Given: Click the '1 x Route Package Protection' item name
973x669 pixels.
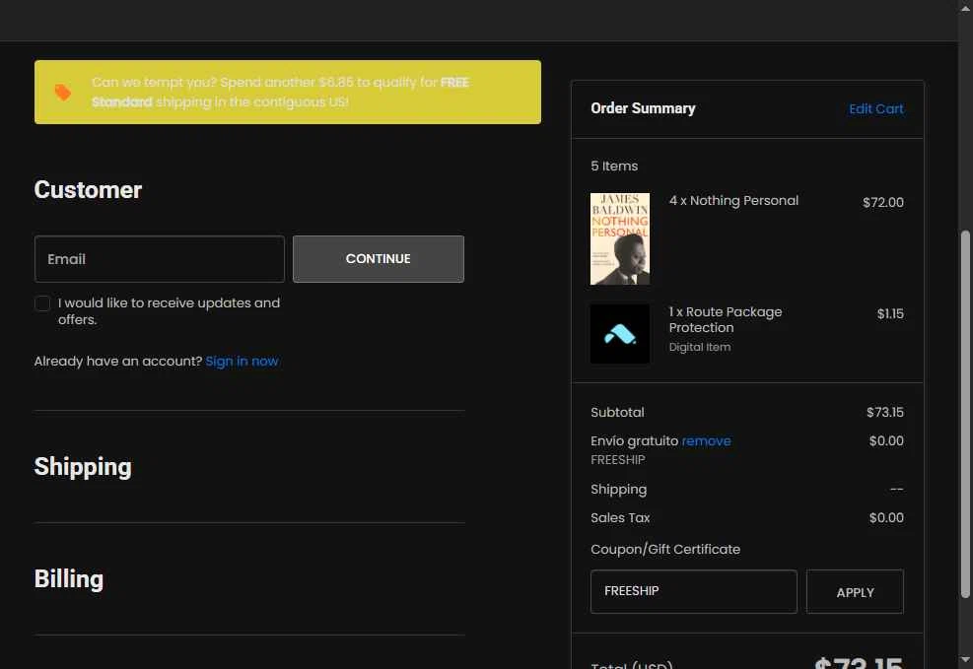Looking at the screenshot, I should [726, 319].
